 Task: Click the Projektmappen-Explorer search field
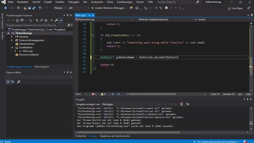pyautogui.click(x=37, y=25)
